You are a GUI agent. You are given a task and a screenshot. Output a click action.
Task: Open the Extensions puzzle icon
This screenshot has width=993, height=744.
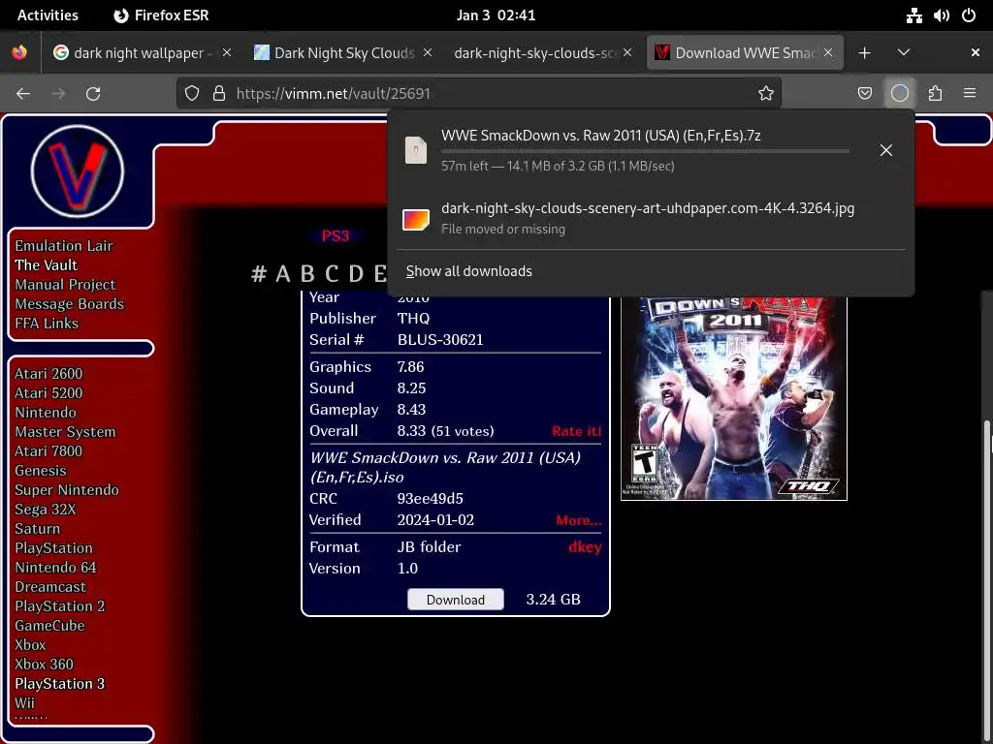[935, 94]
